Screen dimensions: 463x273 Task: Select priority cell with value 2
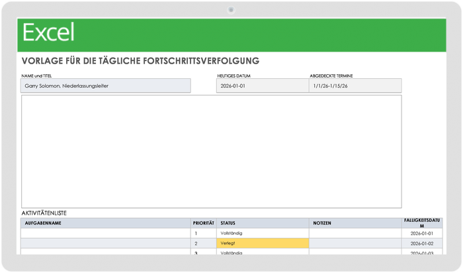point(204,243)
